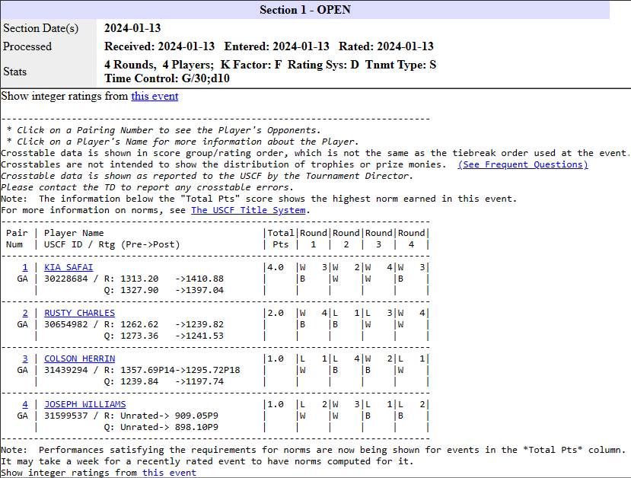
Task: Open player KIA SAFAI's profile
Action: [69, 267]
